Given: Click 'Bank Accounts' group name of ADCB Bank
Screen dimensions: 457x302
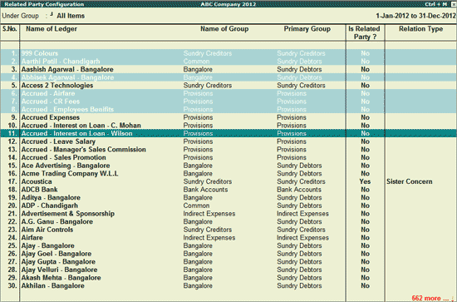Looking at the screenshot, I should [205, 190].
